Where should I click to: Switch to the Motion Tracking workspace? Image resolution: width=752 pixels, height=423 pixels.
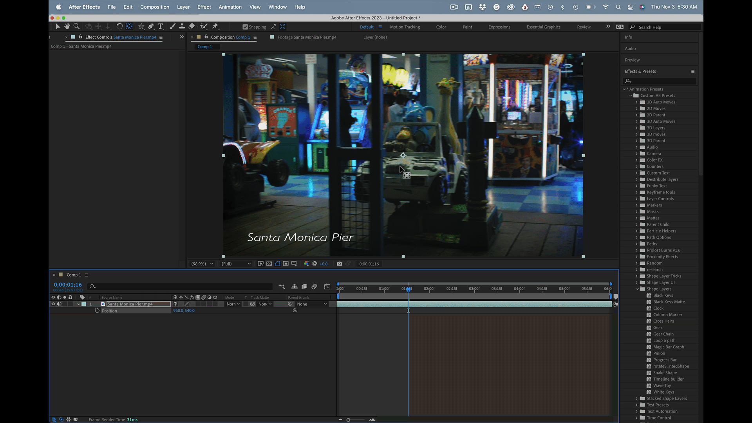[x=405, y=27]
